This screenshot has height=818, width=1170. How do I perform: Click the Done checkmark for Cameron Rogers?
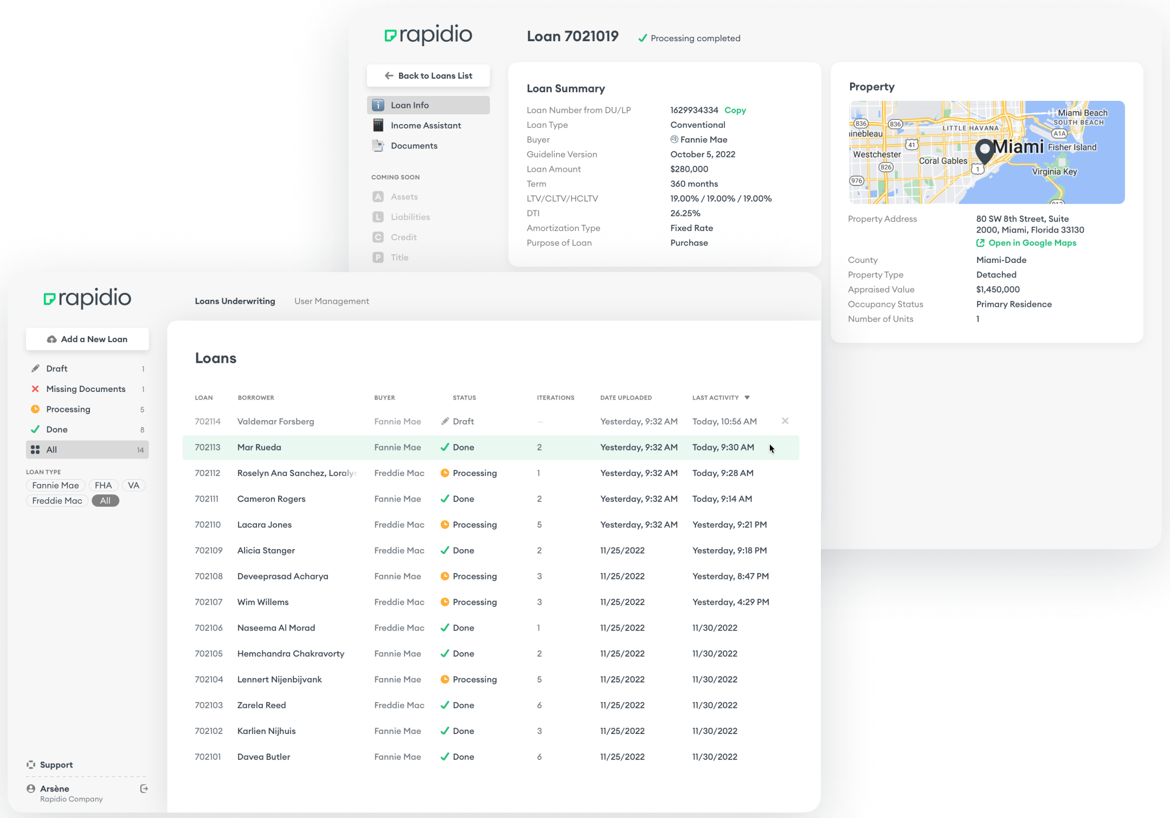click(445, 499)
